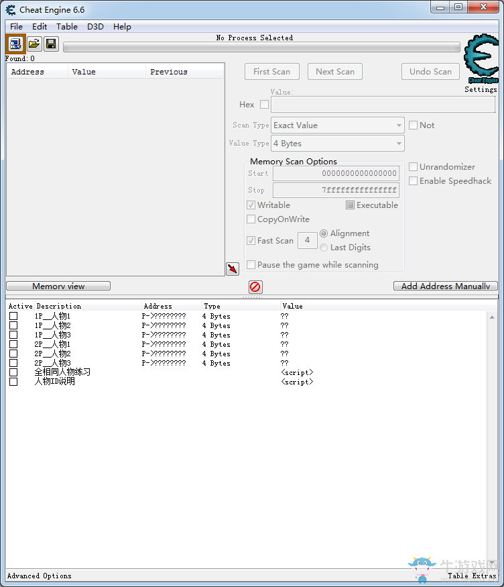This screenshot has height=587, width=504.
Task: Activate the 全相同人物练习 script checkbox
Action: click(x=13, y=372)
